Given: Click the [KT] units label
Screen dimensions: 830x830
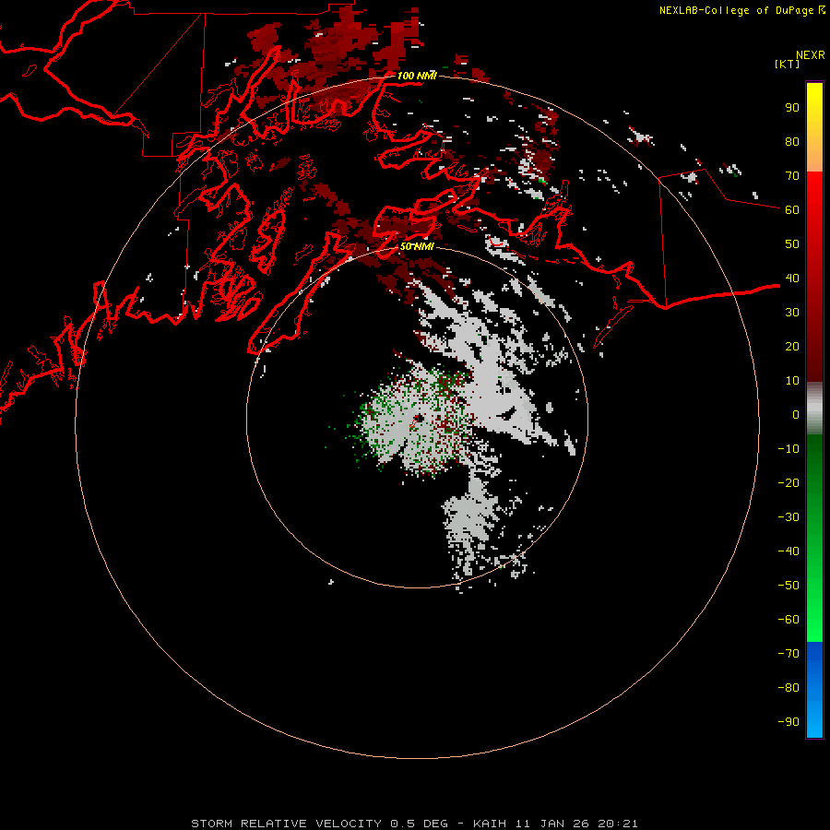Looking at the screenshot, I should click(787, 64).
